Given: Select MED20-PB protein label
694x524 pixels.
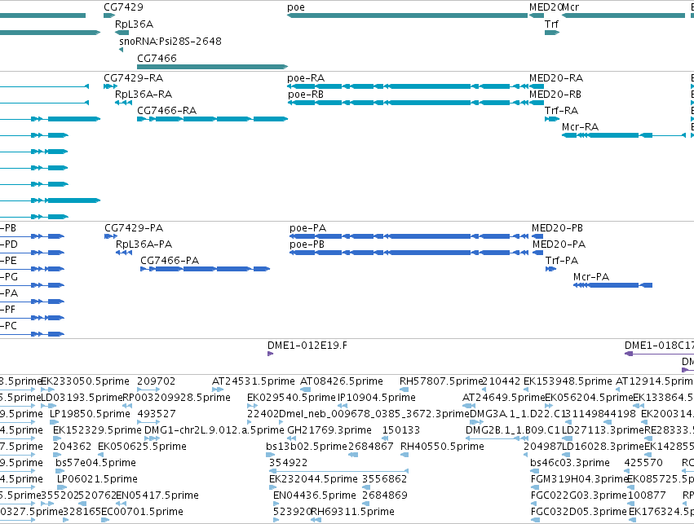Looking at the screenshot, I should tap(557, 228).
